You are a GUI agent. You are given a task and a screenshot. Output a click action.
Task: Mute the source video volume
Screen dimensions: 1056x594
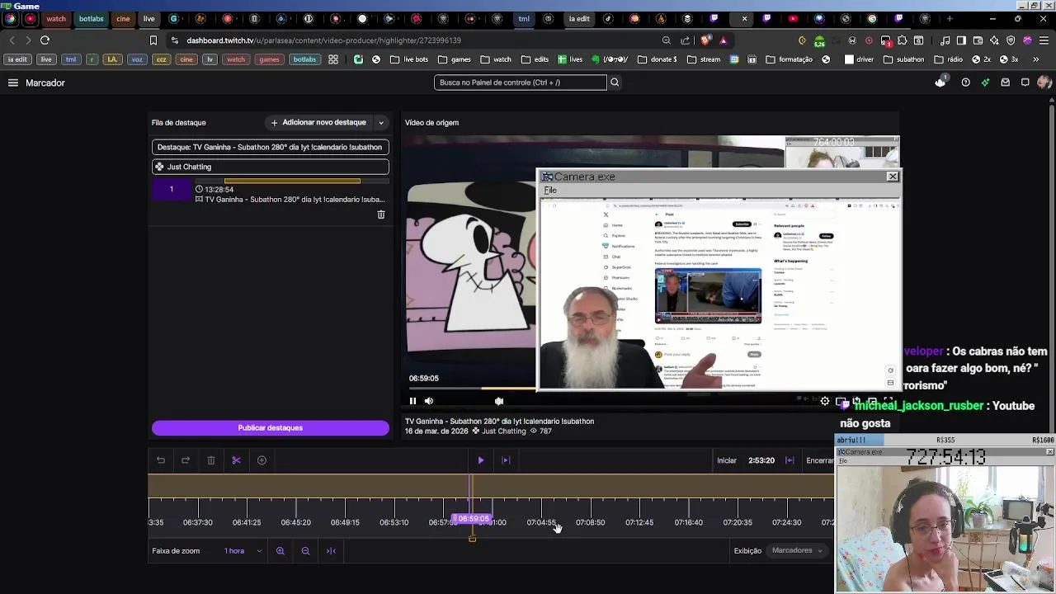[x=429, y=401]
